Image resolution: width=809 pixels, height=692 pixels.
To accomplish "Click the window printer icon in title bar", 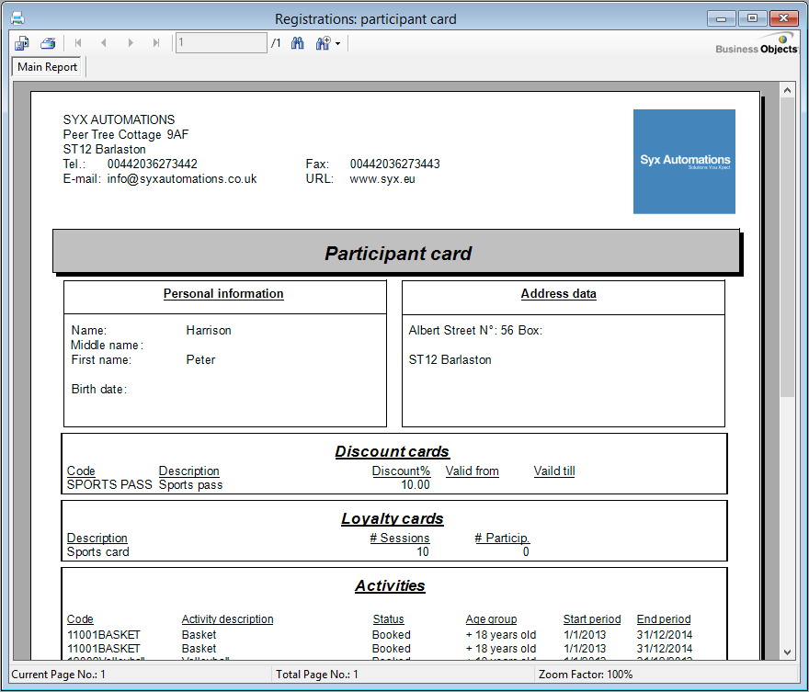I will click(17, 18).
